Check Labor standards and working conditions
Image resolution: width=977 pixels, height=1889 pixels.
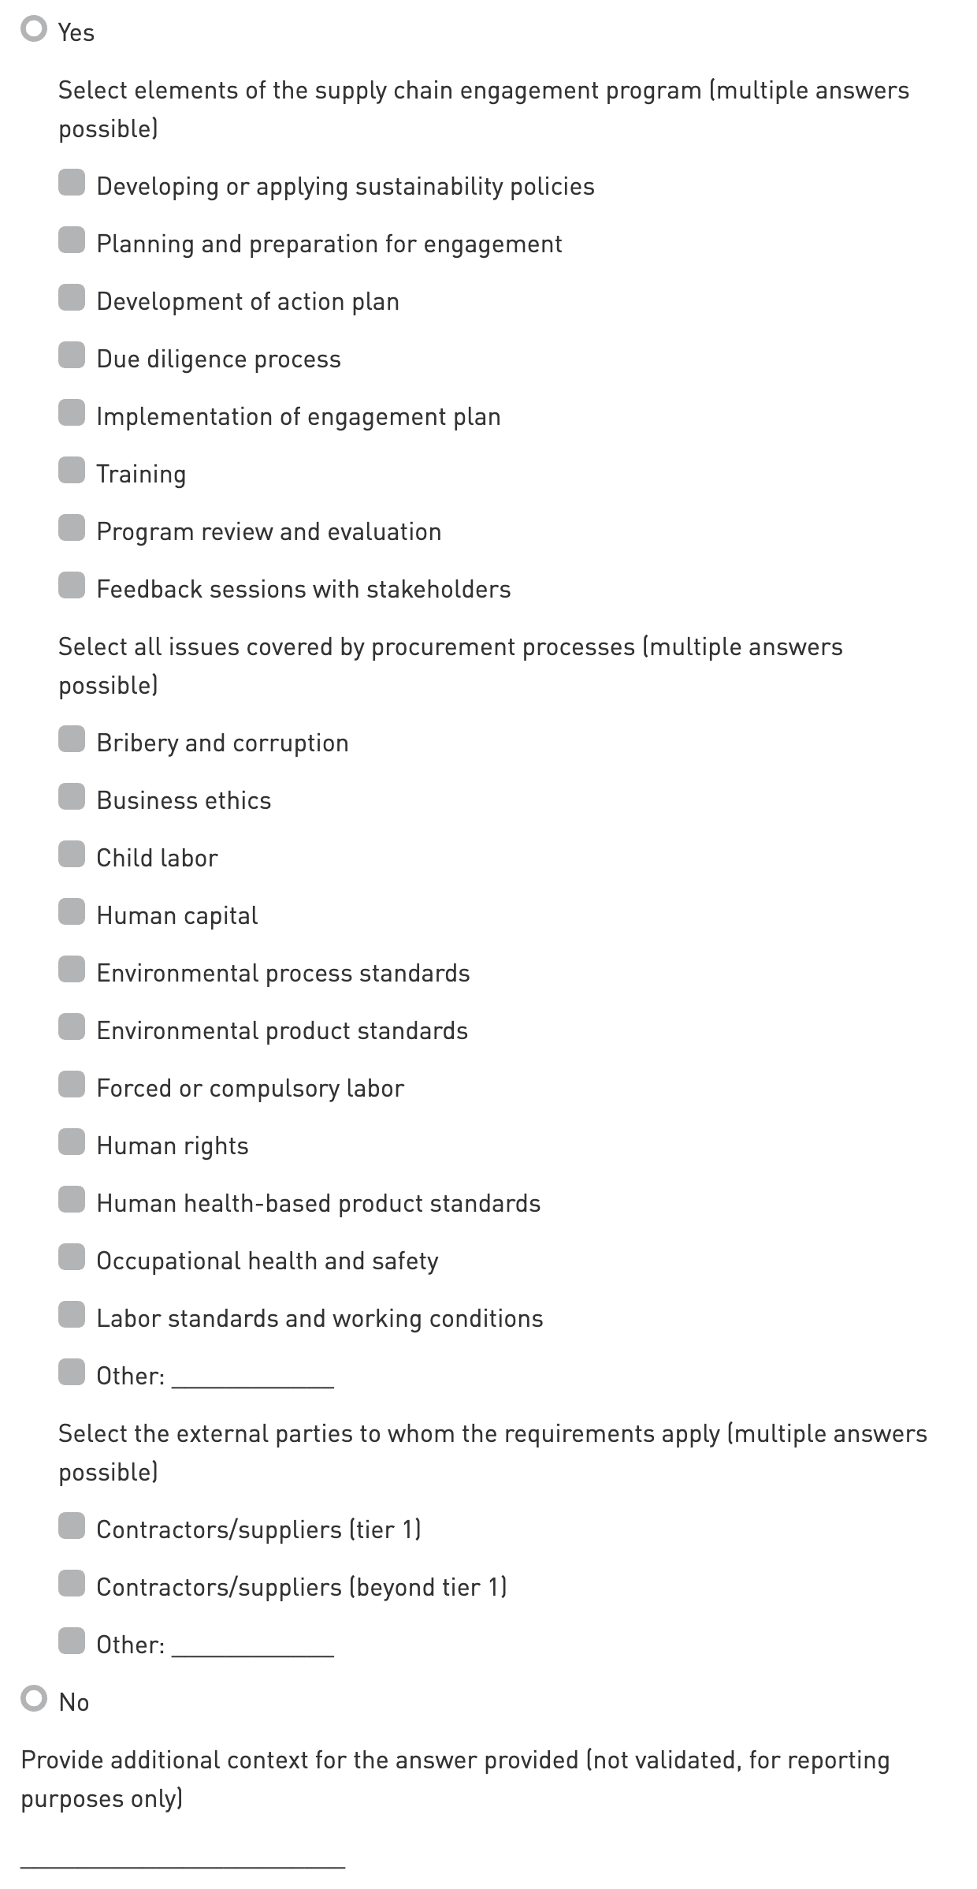click(72, 1316)
